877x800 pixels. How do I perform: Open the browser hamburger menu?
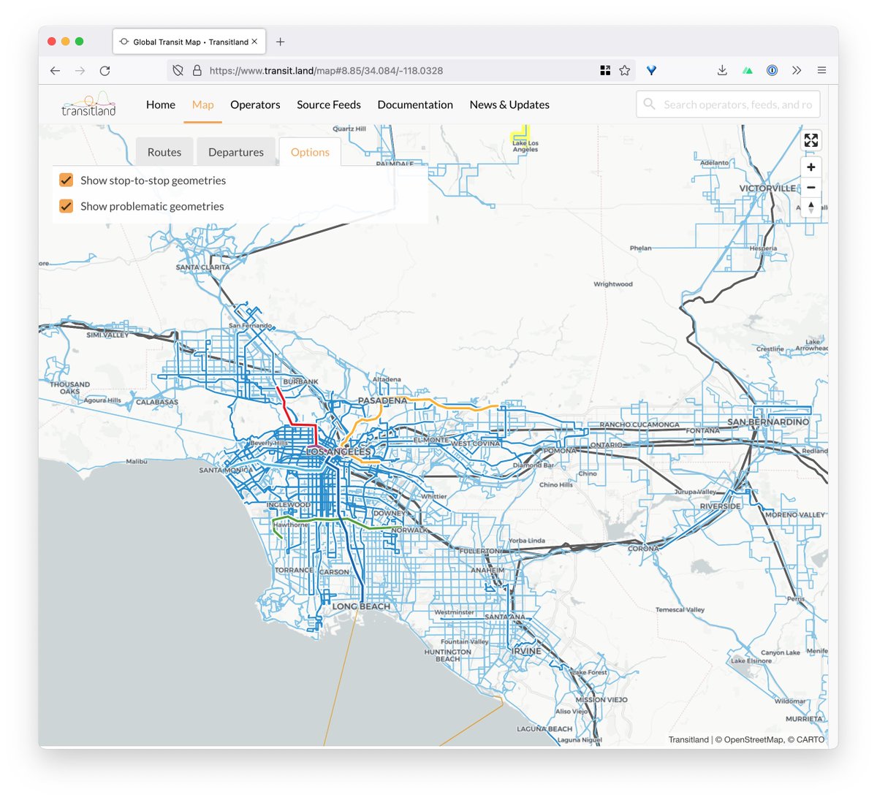click(821, 71)
